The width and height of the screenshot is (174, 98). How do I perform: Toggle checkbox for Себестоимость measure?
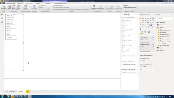[x=159, y=36]
